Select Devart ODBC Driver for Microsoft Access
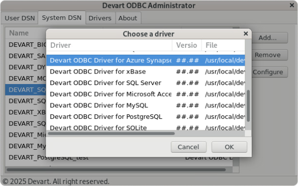This screenshot has width=298, height=186. click(145, 94)
